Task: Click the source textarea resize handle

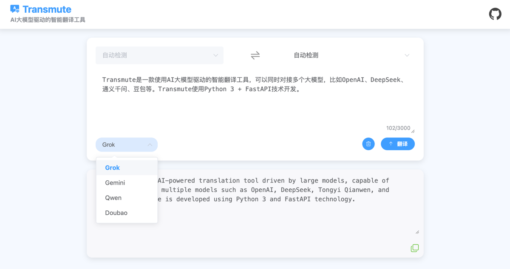Action: (413, 131)
